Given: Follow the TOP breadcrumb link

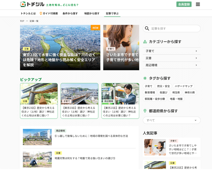Looking at the screenshot, I should point(22,21).
